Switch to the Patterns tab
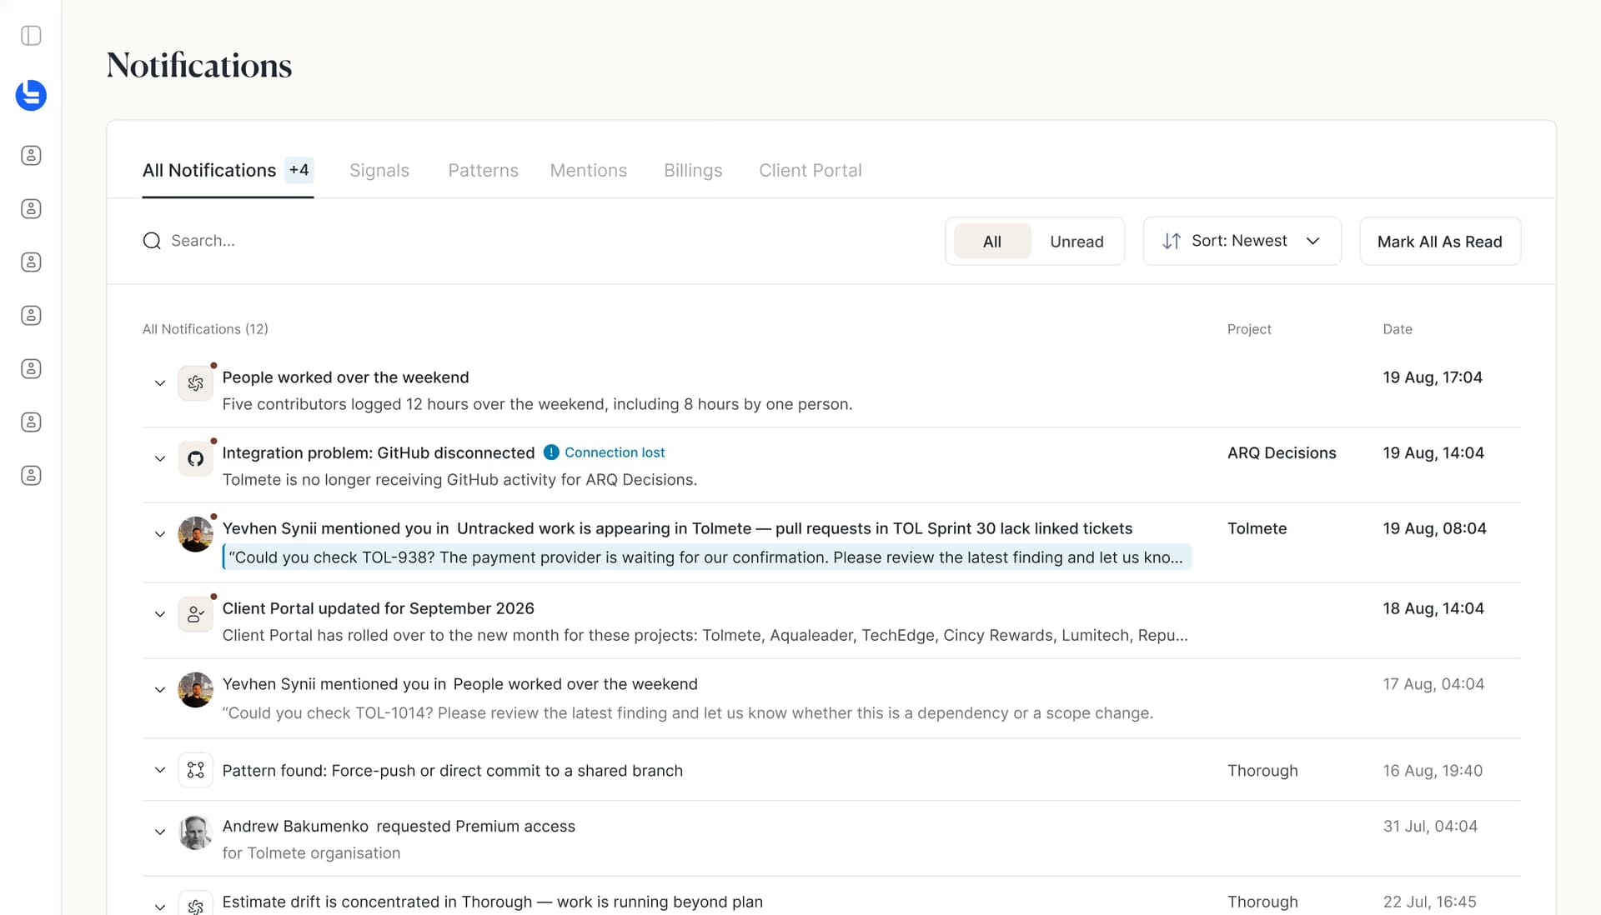The image size is (1601, 915). click(484, 170)
